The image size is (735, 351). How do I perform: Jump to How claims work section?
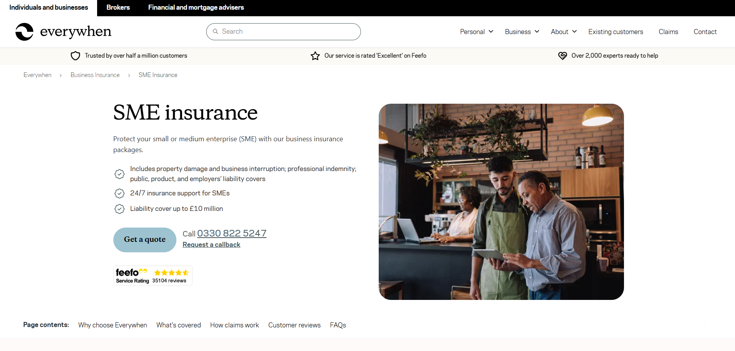pos(234,325)
